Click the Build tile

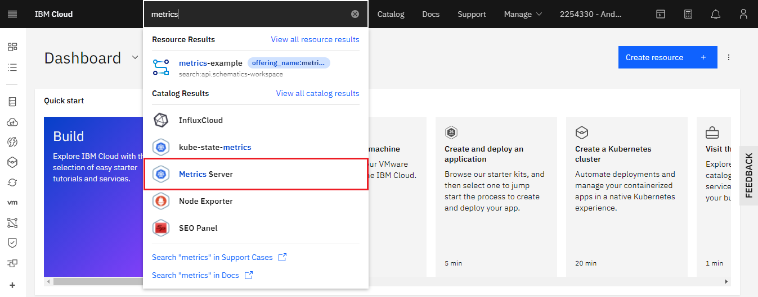tap(93, 197)
